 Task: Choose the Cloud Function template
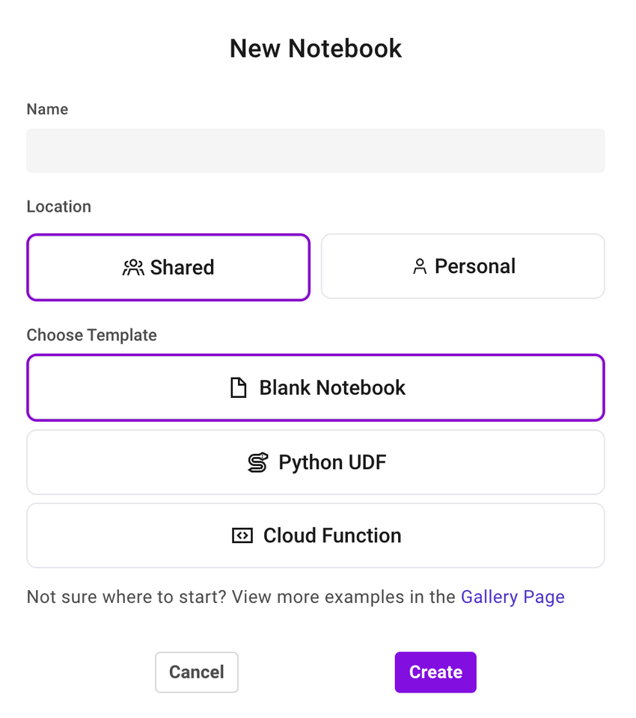[315, 536]
